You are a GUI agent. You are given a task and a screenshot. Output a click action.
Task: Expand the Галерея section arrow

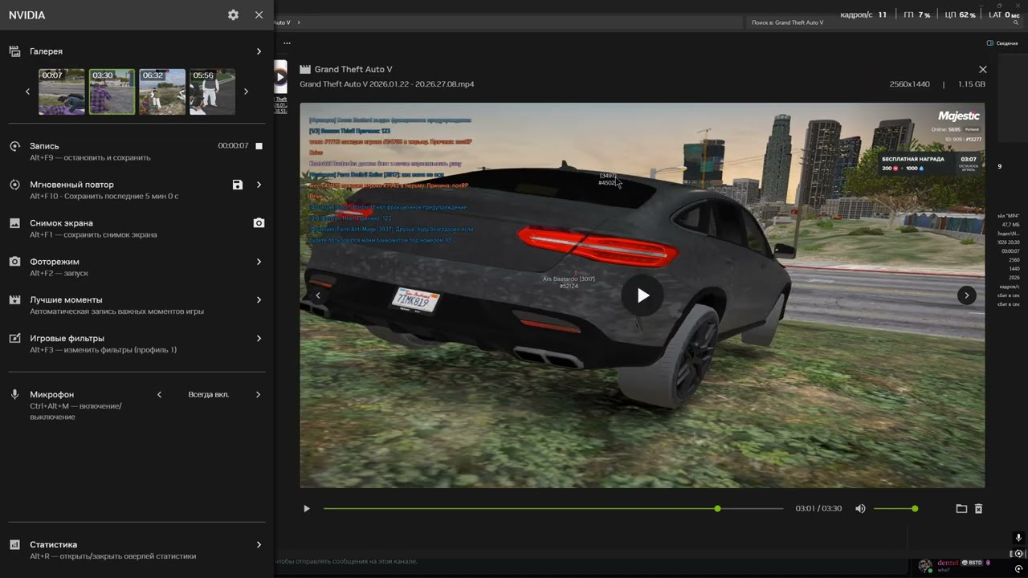pyautogui.click(x=259, y=51)
